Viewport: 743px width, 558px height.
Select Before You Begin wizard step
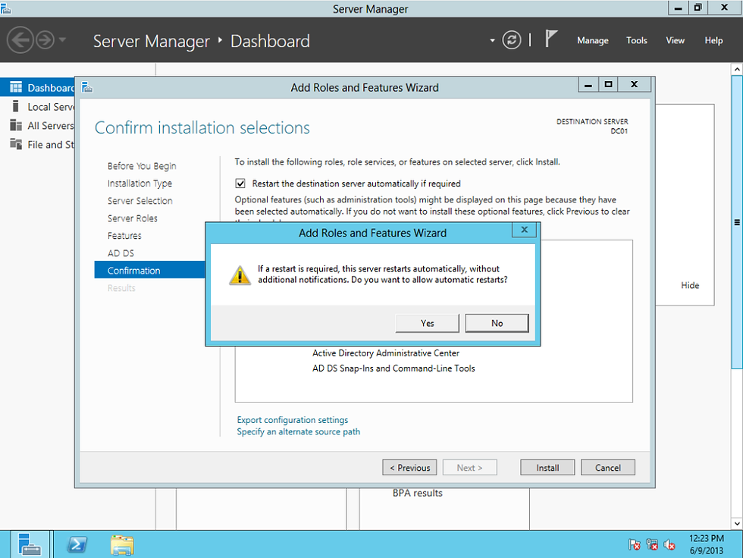[142, 166]
